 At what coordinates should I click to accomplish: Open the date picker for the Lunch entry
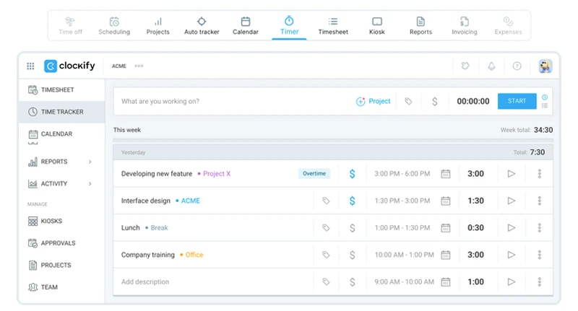point(446,228)
